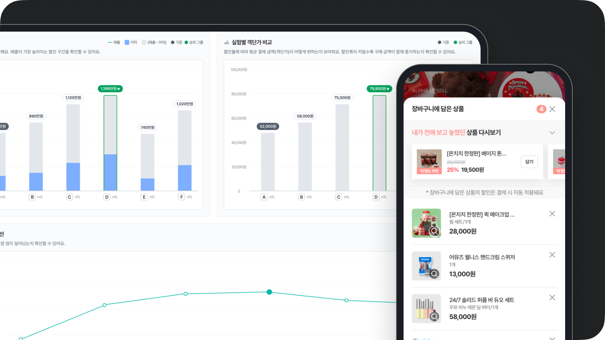Toggle '기준' legend in 객단가 비교 chart
Viewport: 605px width, 340px height.
[x=443, y=42]
